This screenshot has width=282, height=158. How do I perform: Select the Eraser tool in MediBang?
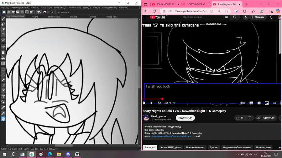pyautogui.click(x=3, y=24)
